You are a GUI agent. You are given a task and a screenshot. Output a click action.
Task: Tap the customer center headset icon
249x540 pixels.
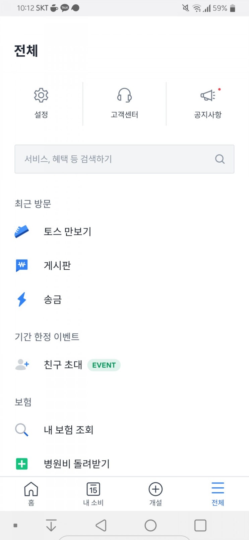124,96
